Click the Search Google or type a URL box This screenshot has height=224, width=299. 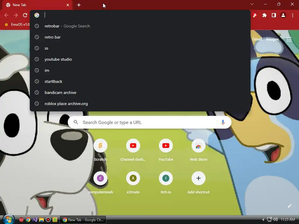pyautogui.click(x=149, y=122)
